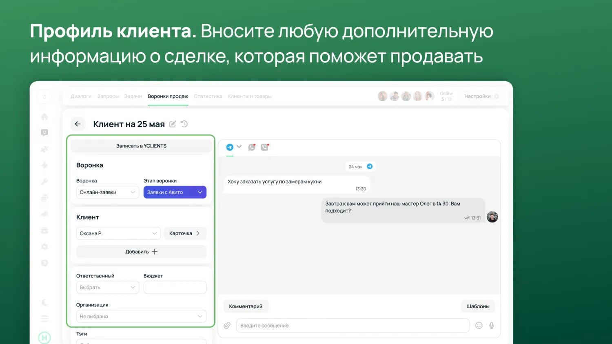Image resolution: width=612 pixels, height=344 pixels.
Task: Open the Этап воронки dropdown Заявки с Авито
Action: (x=175, y=192)
